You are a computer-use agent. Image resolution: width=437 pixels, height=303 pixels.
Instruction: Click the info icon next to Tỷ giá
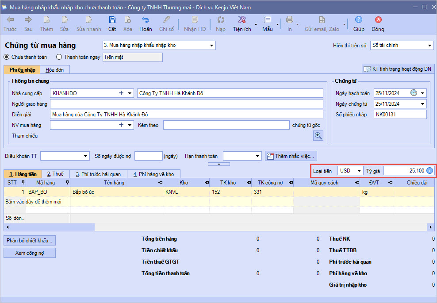tap(429, 171)
